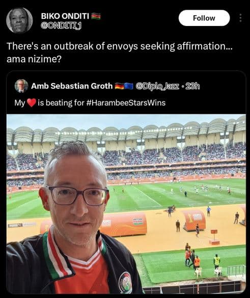Click the German flag emoji in quoted tweet

click(119, 86)
